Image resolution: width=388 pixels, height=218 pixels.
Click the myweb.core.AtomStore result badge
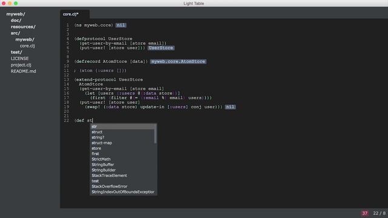coord(178,62)
